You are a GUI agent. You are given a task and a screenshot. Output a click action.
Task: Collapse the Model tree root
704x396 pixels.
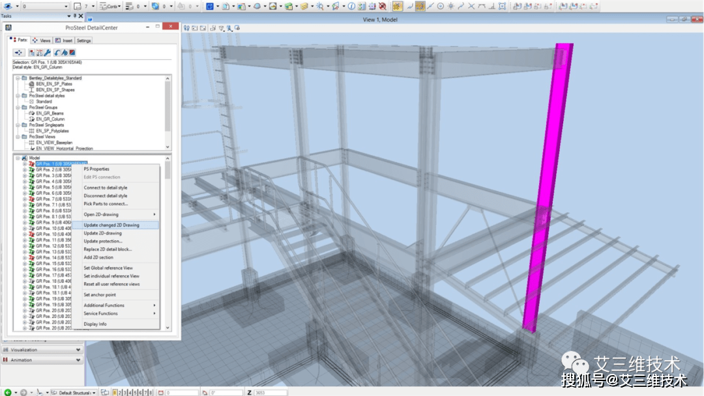18,158
